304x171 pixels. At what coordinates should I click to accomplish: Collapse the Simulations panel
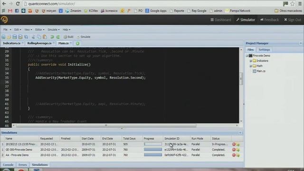click(x=240, y=133)
